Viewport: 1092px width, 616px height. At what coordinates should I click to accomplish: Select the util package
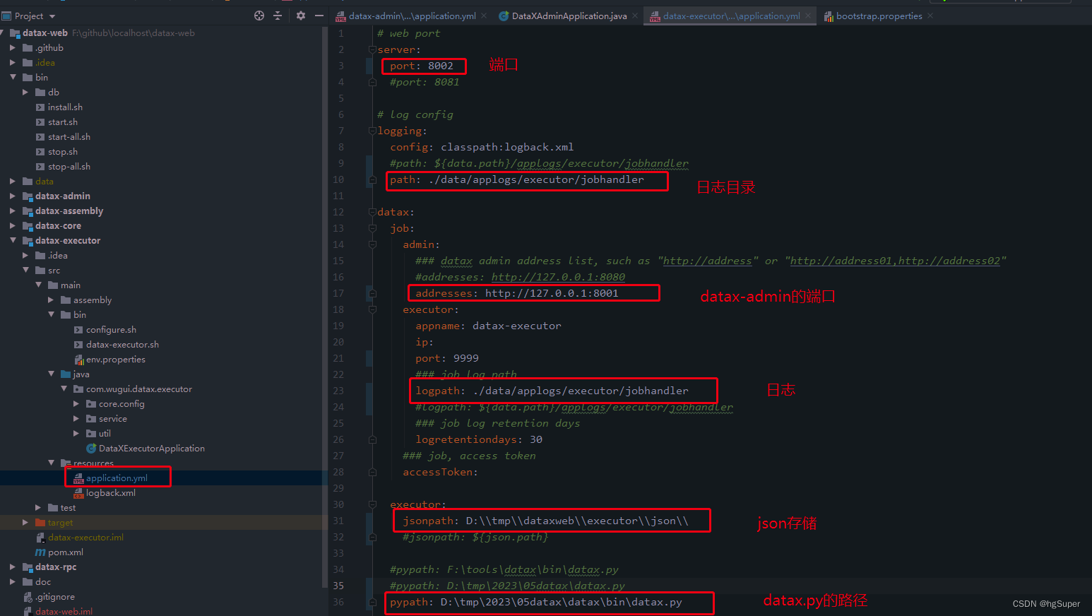105,434
